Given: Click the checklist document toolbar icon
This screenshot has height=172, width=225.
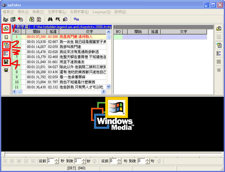Looking at the screenshot, I should click(x=39, y=19).
